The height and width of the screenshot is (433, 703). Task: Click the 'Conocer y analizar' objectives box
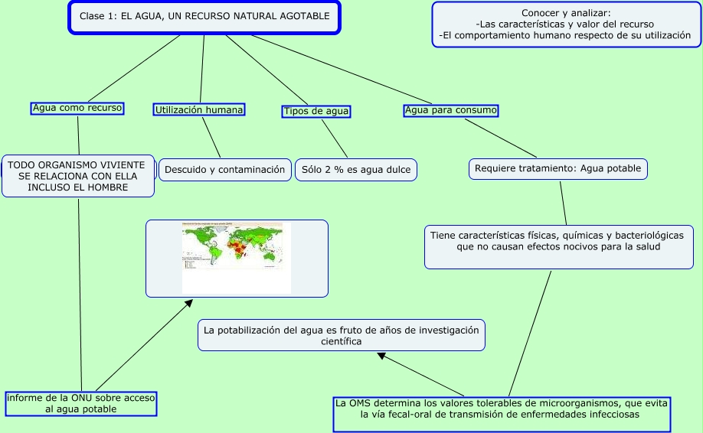point(566,24)
